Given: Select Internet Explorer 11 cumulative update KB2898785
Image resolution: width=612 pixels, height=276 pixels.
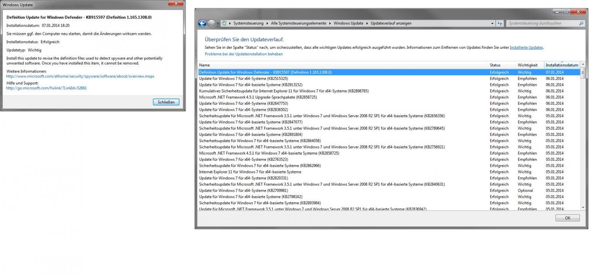Looking at the screenshot, I should [x=389, y=91].
